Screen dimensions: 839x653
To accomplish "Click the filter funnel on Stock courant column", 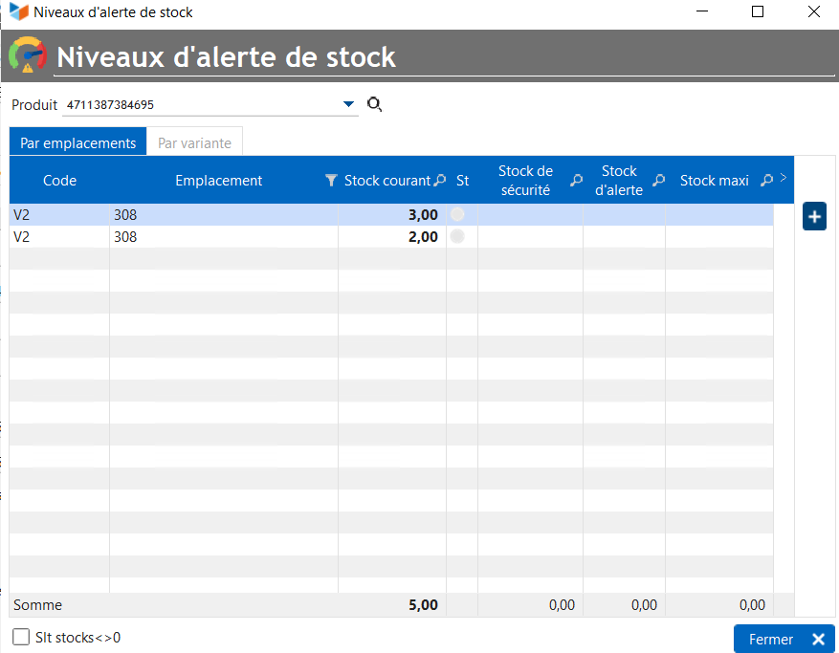I will point(331,180).
